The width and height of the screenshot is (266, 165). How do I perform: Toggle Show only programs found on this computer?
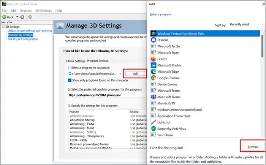[70, 80]
